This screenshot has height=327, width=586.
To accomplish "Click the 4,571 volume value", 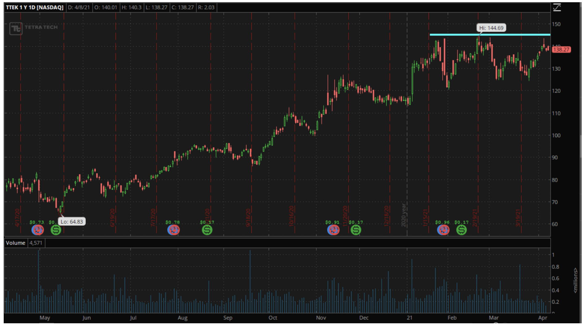I will [36, 243].
